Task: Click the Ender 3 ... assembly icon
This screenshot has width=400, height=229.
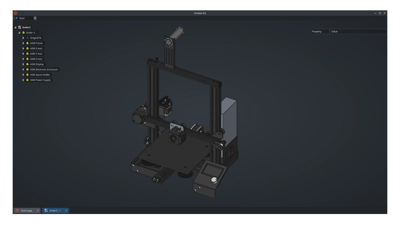Action: (x=24, y=33)
